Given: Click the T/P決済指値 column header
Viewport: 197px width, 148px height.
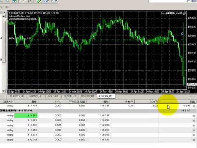Looking at the screenshot, I should pos(74,102).
